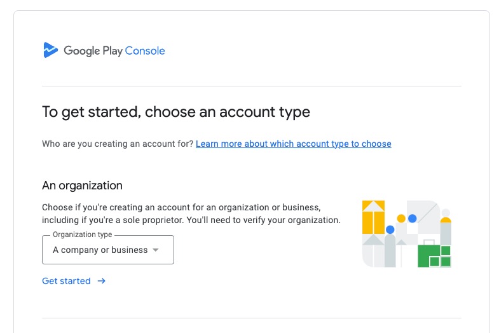Click the Get started link

[x=66, y=281]
